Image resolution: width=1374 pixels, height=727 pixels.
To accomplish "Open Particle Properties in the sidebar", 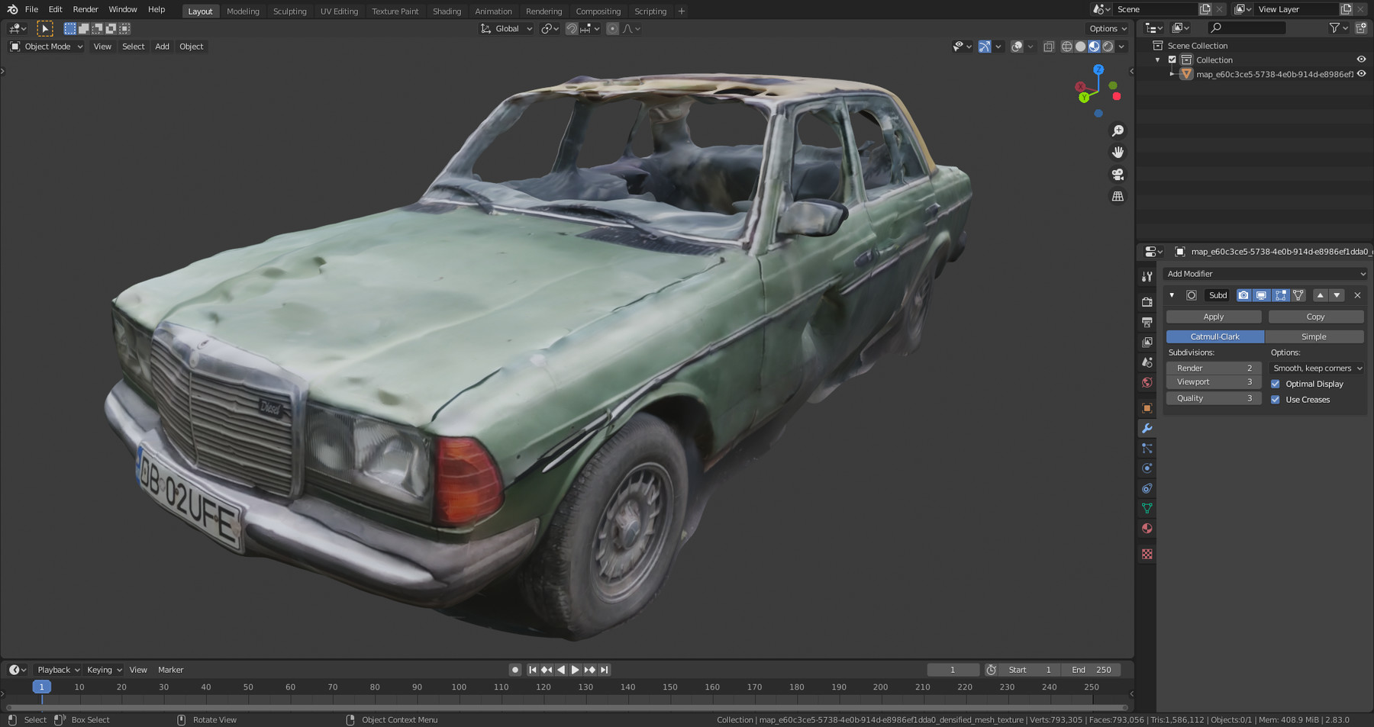I will point(1147,448).
